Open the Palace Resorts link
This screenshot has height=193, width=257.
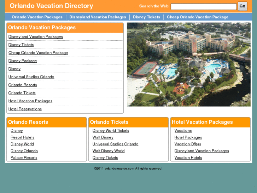24,158
